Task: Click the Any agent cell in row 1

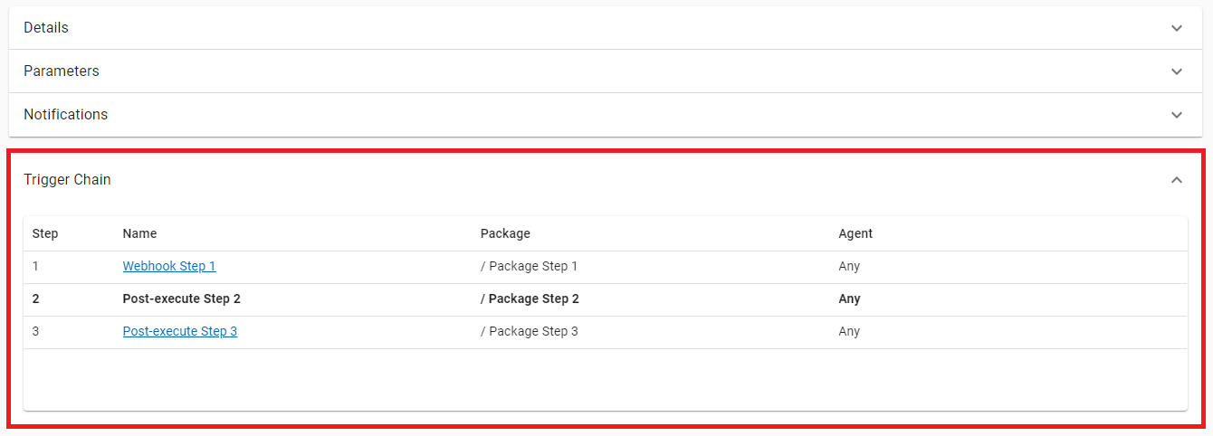Action: click(849, 267)
